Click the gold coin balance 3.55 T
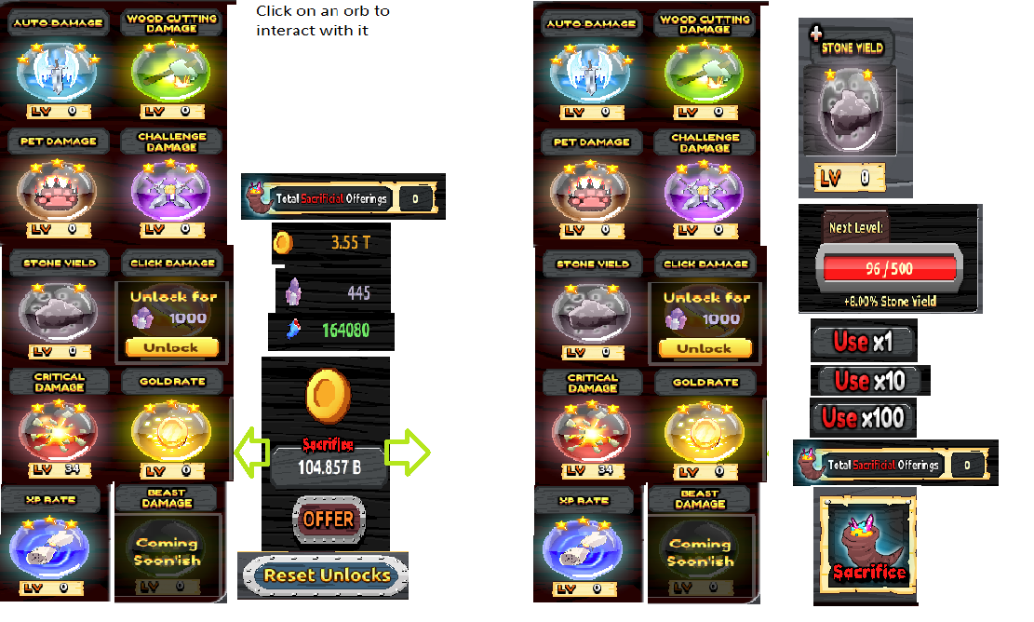Viewport: 1034px width, 622px height. click(331, 243)
